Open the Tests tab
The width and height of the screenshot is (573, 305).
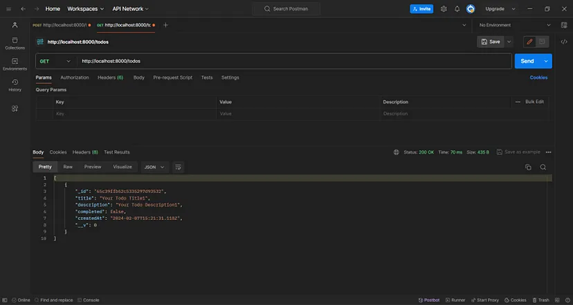pos(207,77)
